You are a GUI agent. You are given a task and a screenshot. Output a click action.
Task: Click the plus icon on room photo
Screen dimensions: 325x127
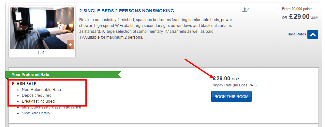coord(70,44)
